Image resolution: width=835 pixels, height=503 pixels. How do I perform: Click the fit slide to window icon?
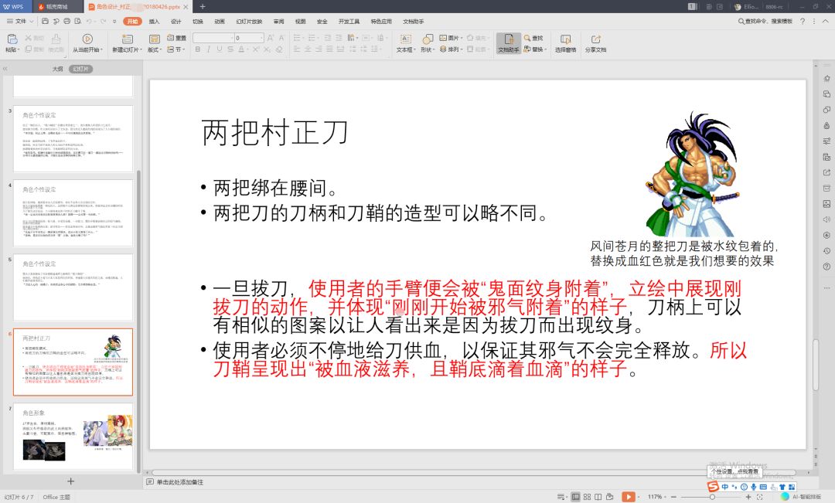click(760, 497)
